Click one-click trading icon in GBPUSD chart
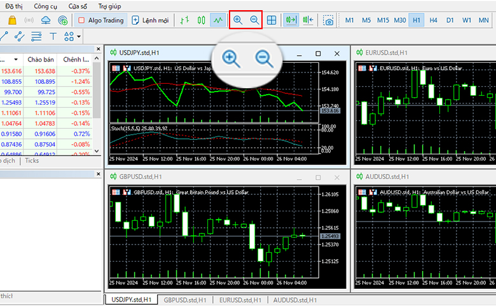 116,192
